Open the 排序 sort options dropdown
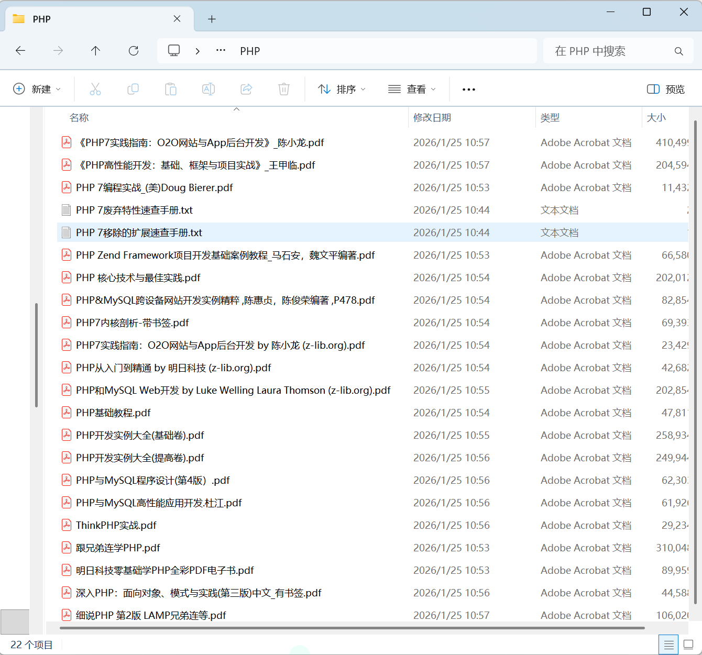The image size is (702, 655). (x=342, y=89)
